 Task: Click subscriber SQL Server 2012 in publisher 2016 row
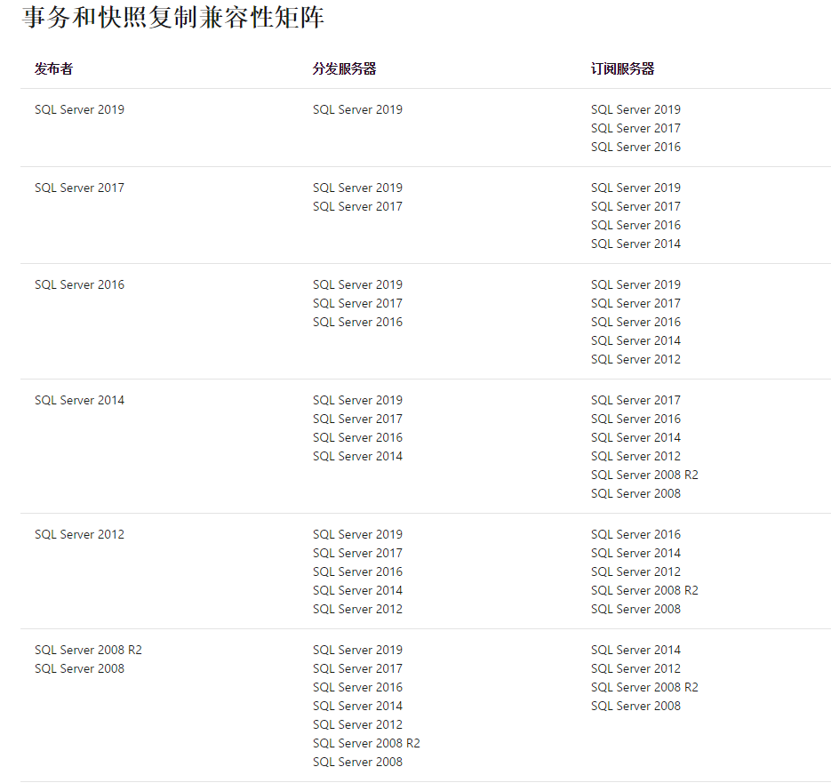click(636, 360)
